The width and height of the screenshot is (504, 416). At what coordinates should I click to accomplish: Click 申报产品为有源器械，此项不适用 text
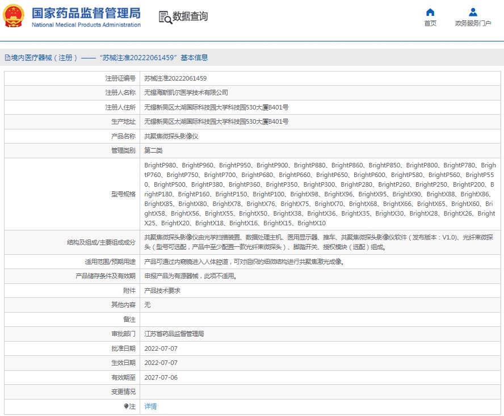(x=191, y=276)
